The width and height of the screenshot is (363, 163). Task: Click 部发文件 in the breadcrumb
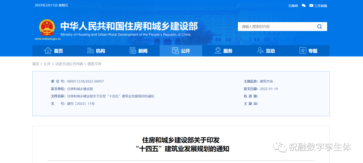click(x=94, y=64)
